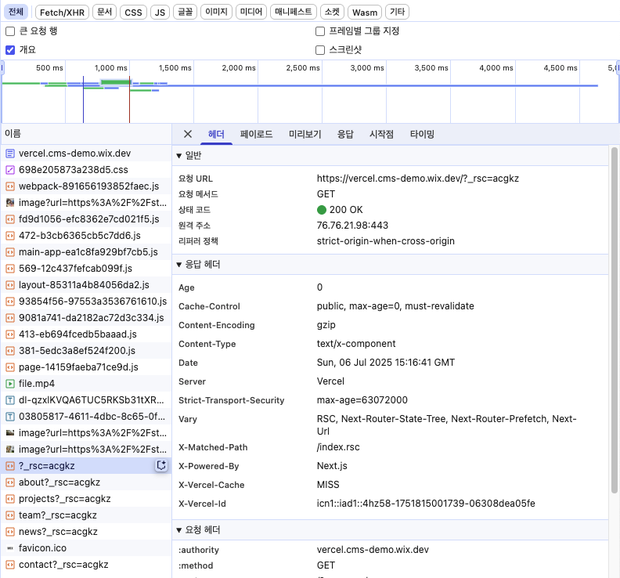
Task: Click the media icon beside file.mp4
Action: pyautogui.click(x=10, y=384)
